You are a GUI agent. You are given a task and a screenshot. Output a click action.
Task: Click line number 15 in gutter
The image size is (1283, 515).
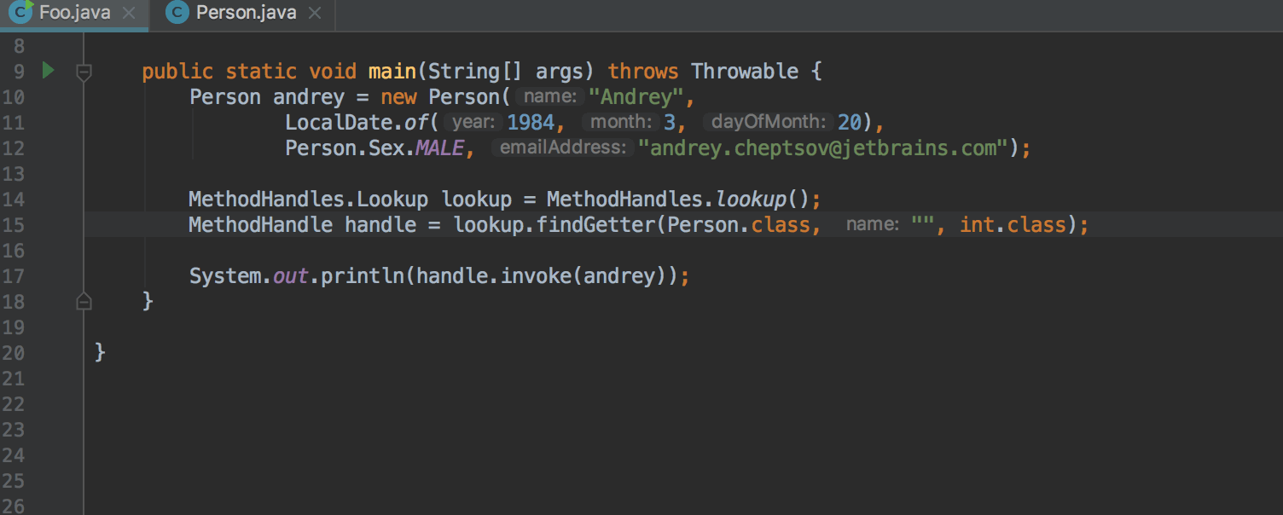tap(15, 225)
